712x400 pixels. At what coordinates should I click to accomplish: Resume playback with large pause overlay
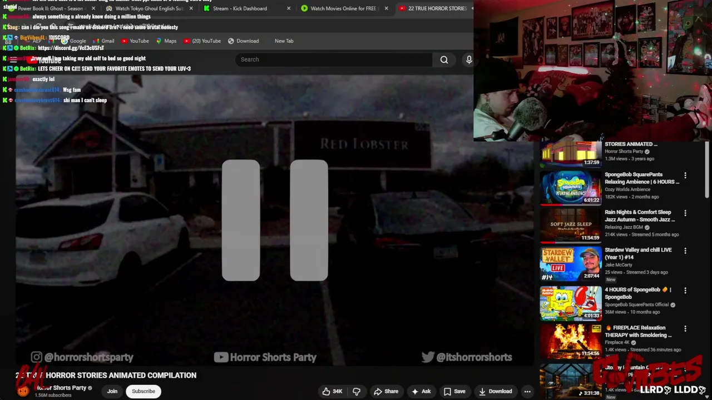click(x=275, y=220)
